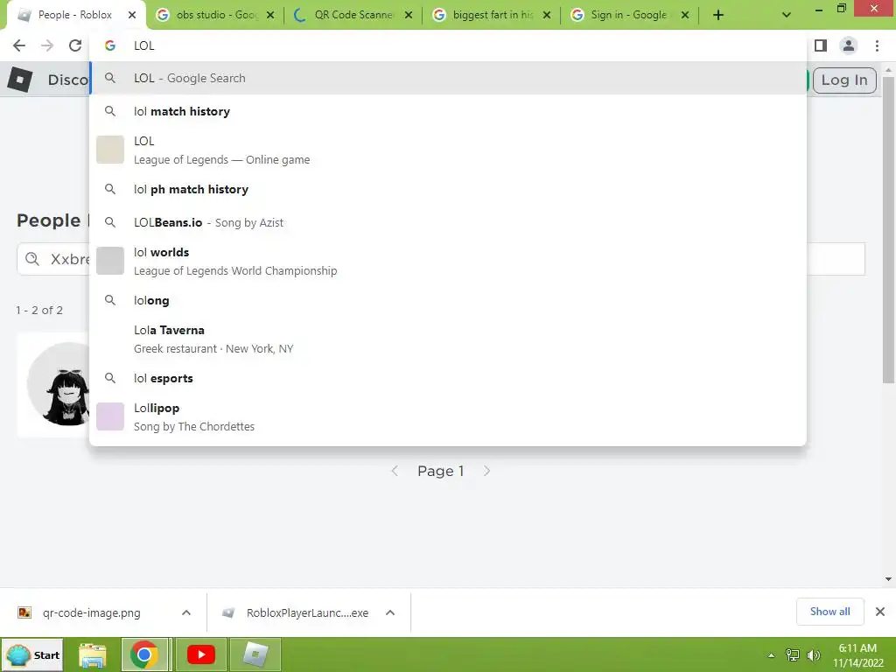Click the Roblox logo icon
This screenshot has height=672, width=896.
point(20,80)
